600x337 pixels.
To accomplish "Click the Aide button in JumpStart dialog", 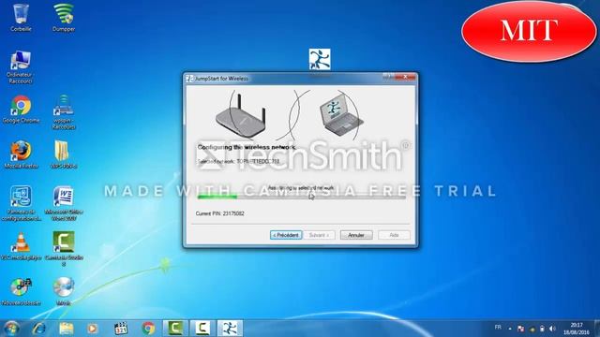I will point(394,235).
